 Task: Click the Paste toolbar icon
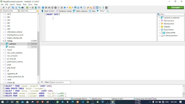coord(16,8)
